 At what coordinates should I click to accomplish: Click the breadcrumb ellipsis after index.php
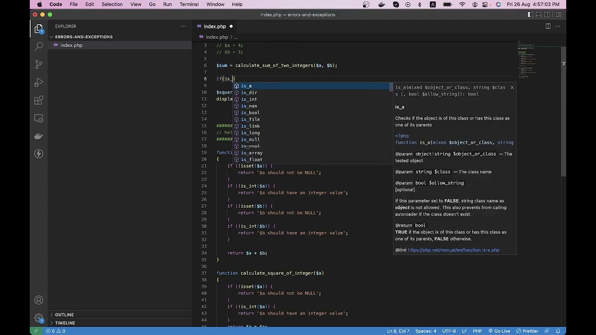(x=236, y=37)
